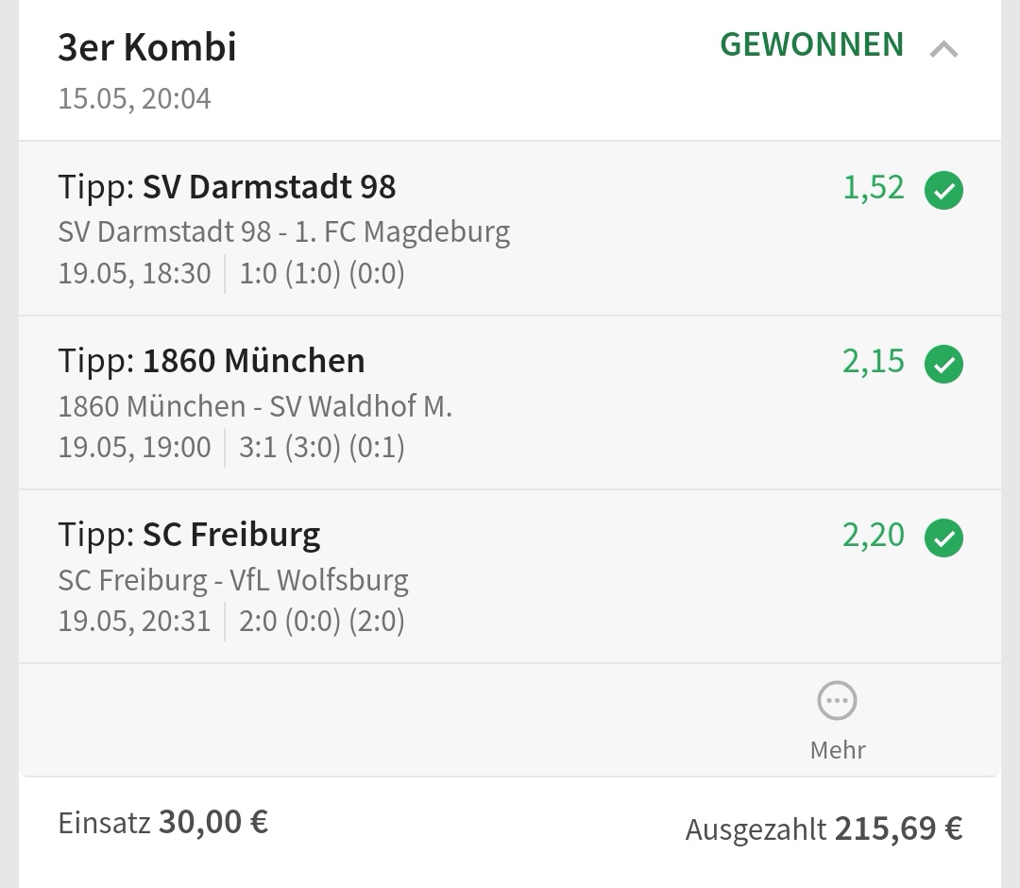The image size is (1020, 888).
Task: Select the 3er Kombi title
Action: (147, 47)
